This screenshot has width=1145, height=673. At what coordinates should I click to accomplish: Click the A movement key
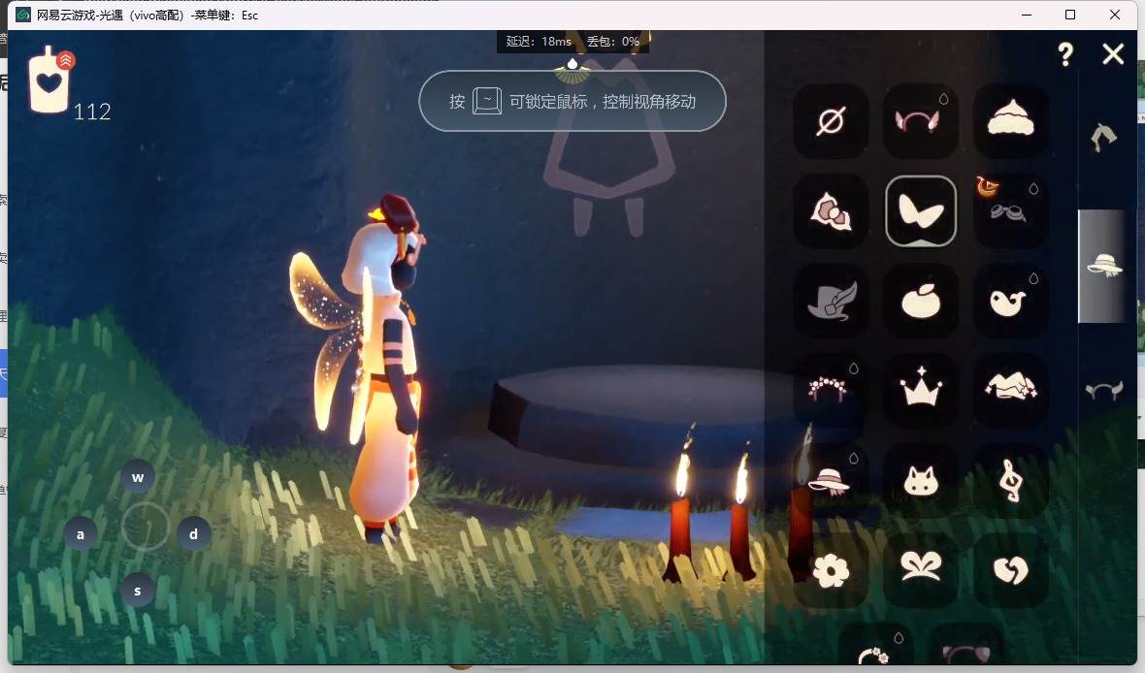click(x=81, y=534)
